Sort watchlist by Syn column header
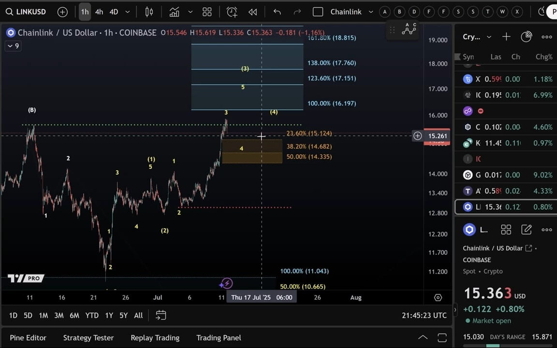This screenshot has height=348, width=557. (x=468, y=57)
